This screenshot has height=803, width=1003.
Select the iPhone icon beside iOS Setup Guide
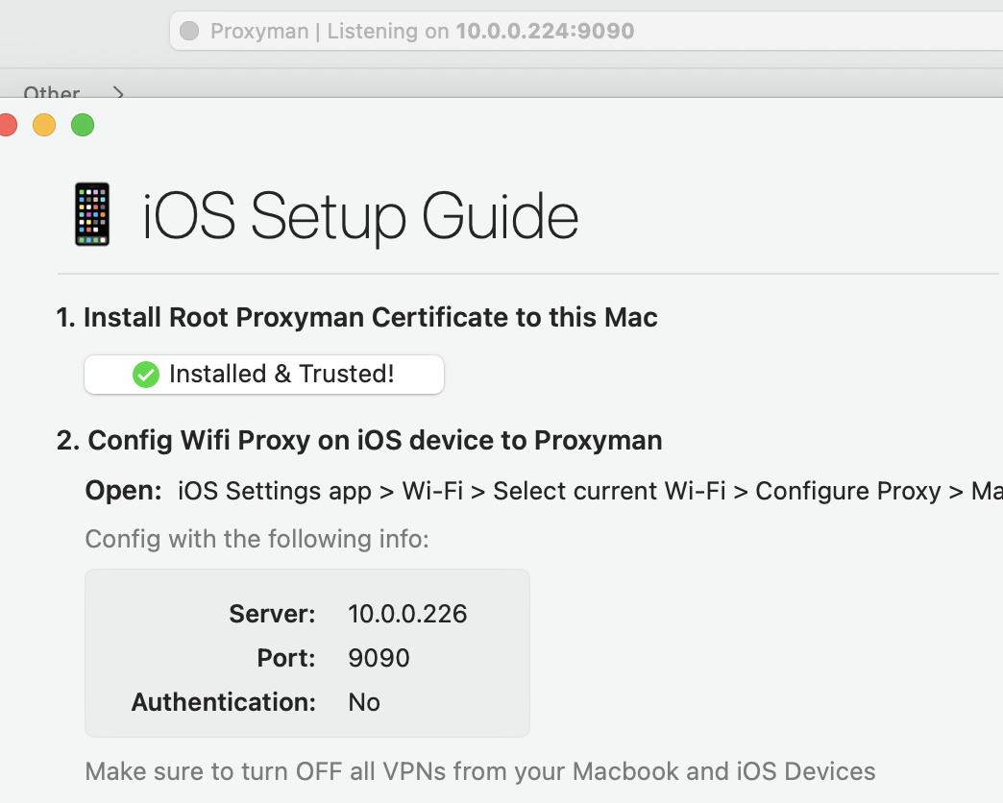(x=92, y=213)
